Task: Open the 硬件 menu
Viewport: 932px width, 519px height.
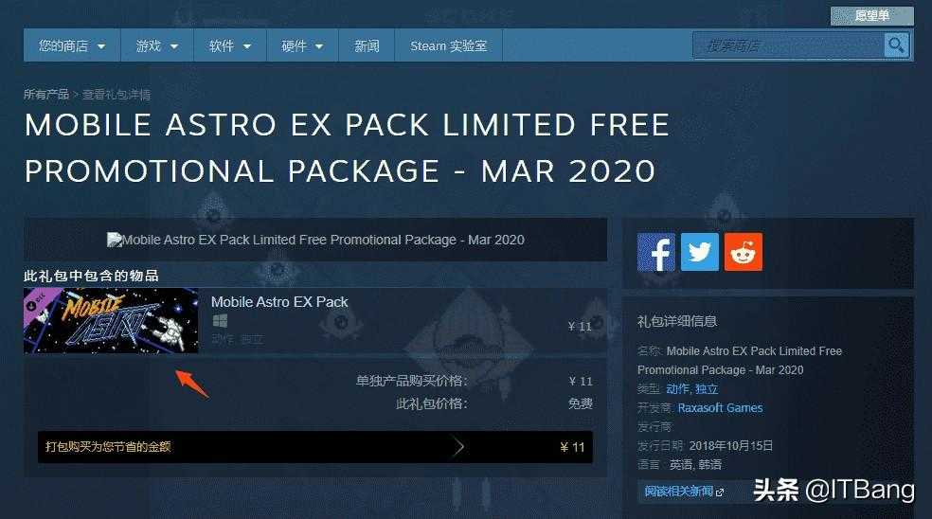Action: coord(302,45)
